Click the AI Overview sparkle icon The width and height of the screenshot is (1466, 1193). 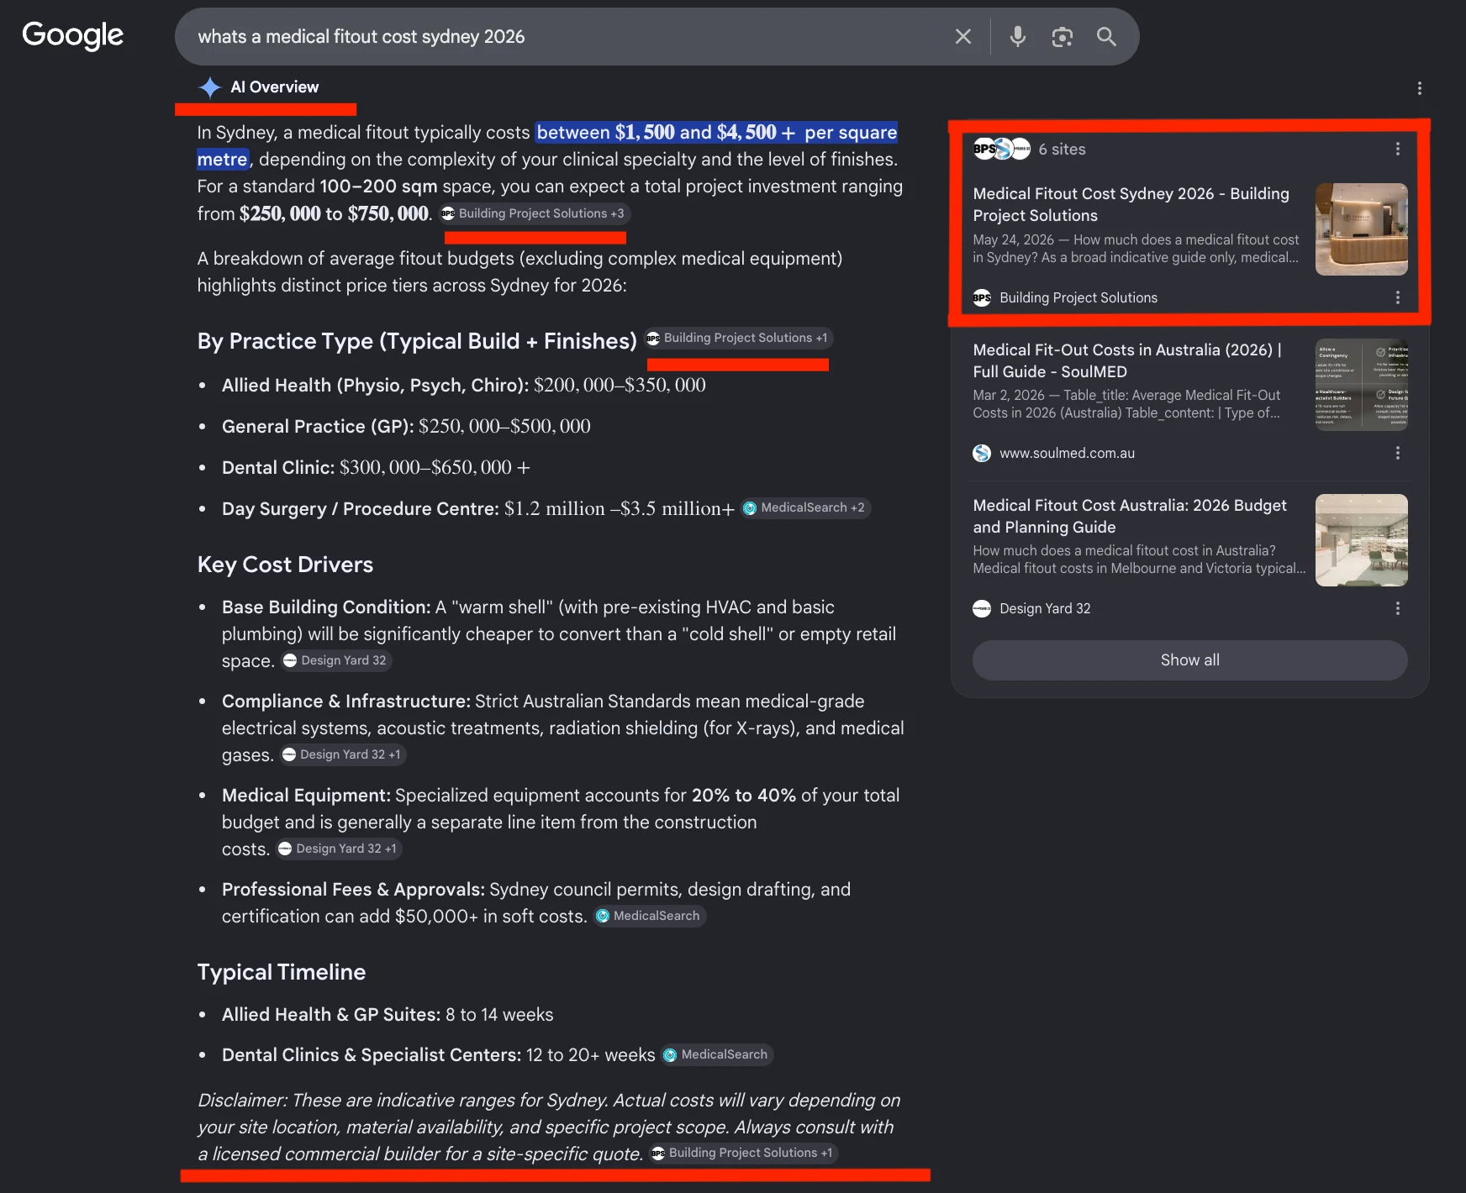point(209,87)
